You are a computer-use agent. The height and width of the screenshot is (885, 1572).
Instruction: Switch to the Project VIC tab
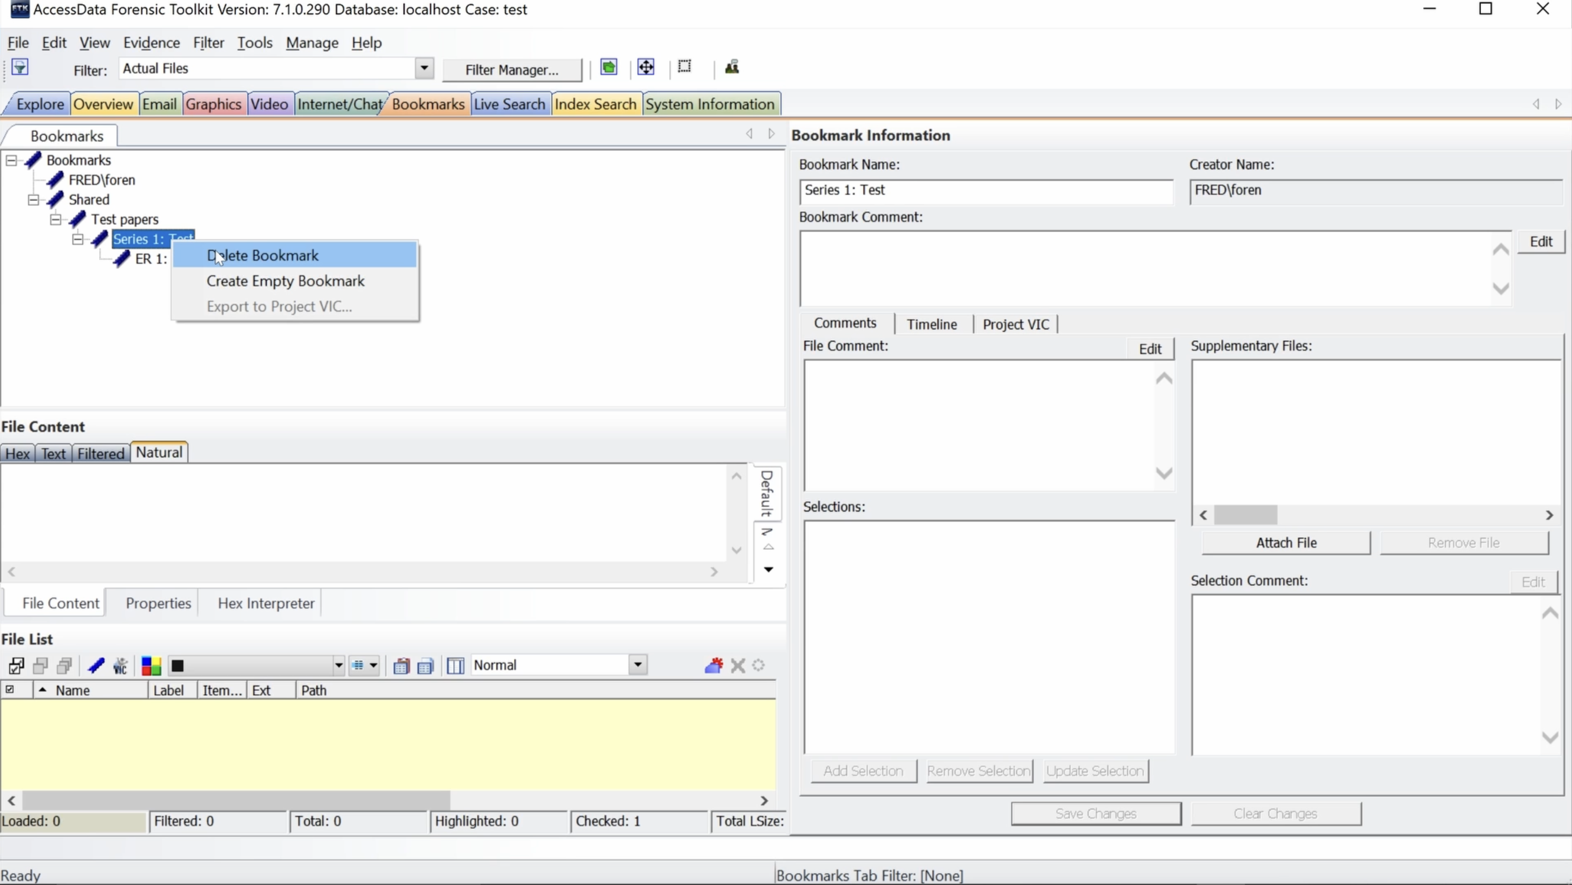pos(1015,325)
